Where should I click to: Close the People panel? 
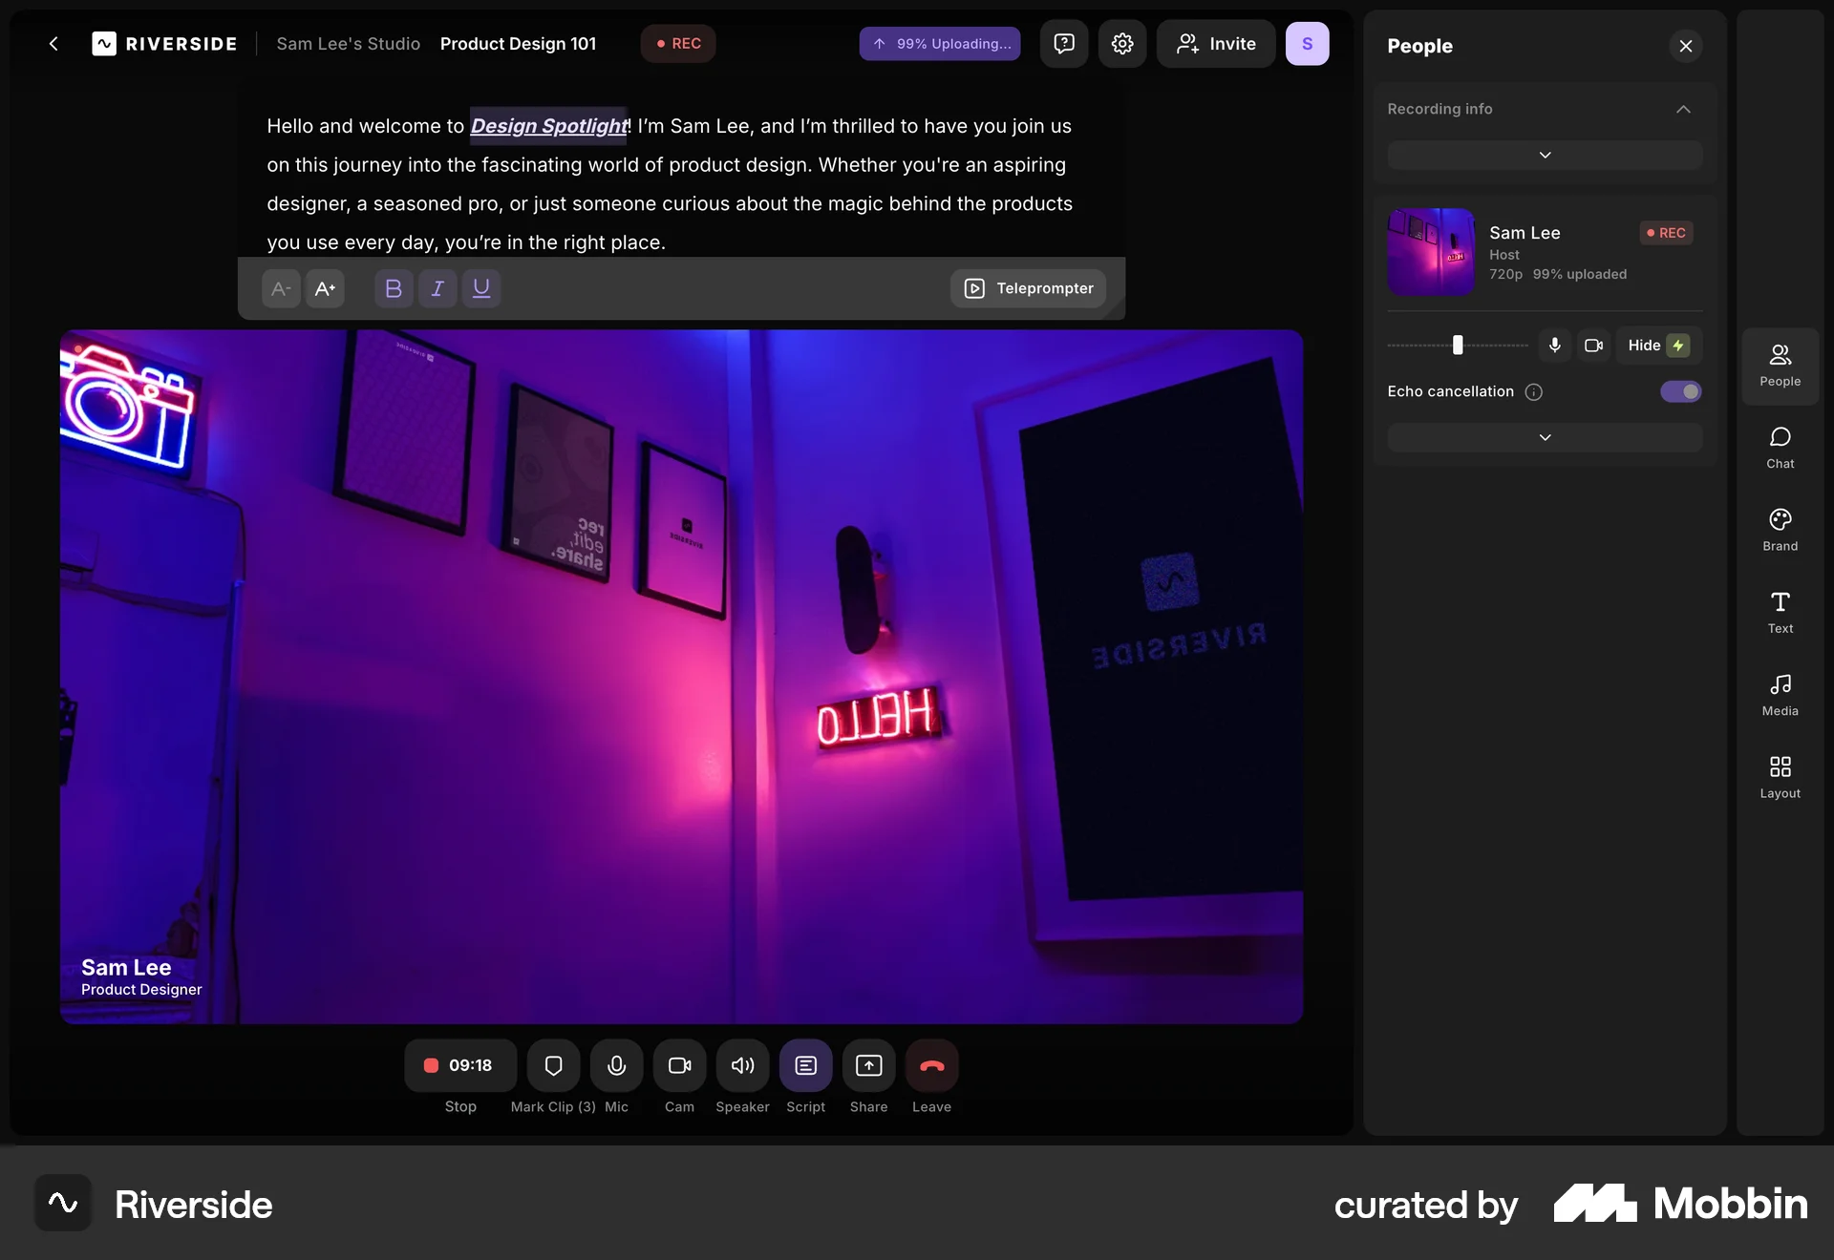coord(1685,46)
